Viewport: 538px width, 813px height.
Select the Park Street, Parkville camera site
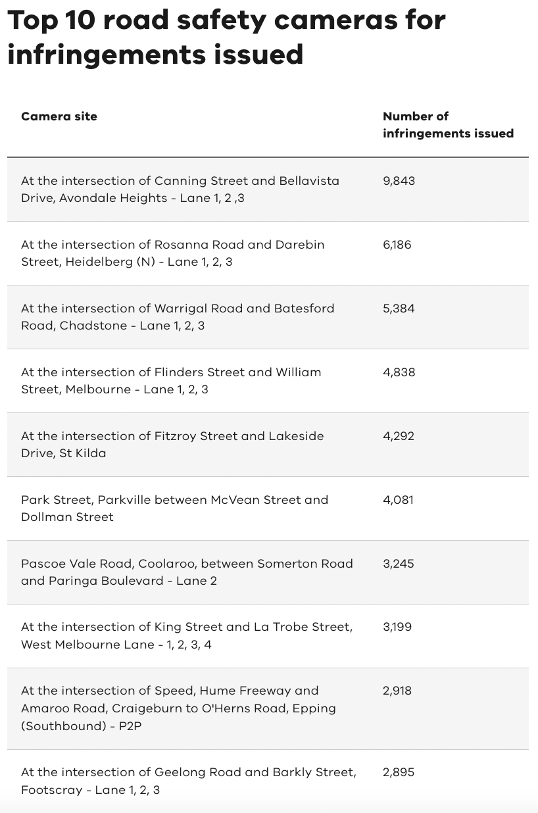(x=174, y=508)
